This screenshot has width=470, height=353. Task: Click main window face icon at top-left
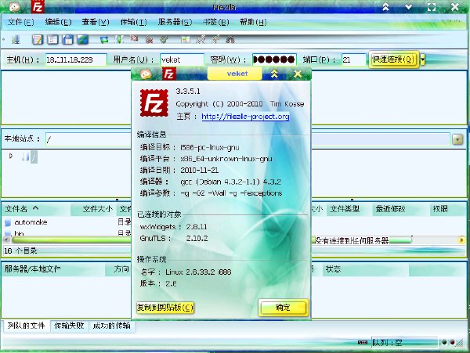[15, 6]
